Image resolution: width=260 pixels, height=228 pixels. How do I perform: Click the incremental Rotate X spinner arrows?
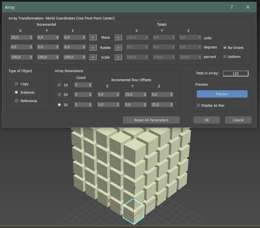click(x=31, y=47)
